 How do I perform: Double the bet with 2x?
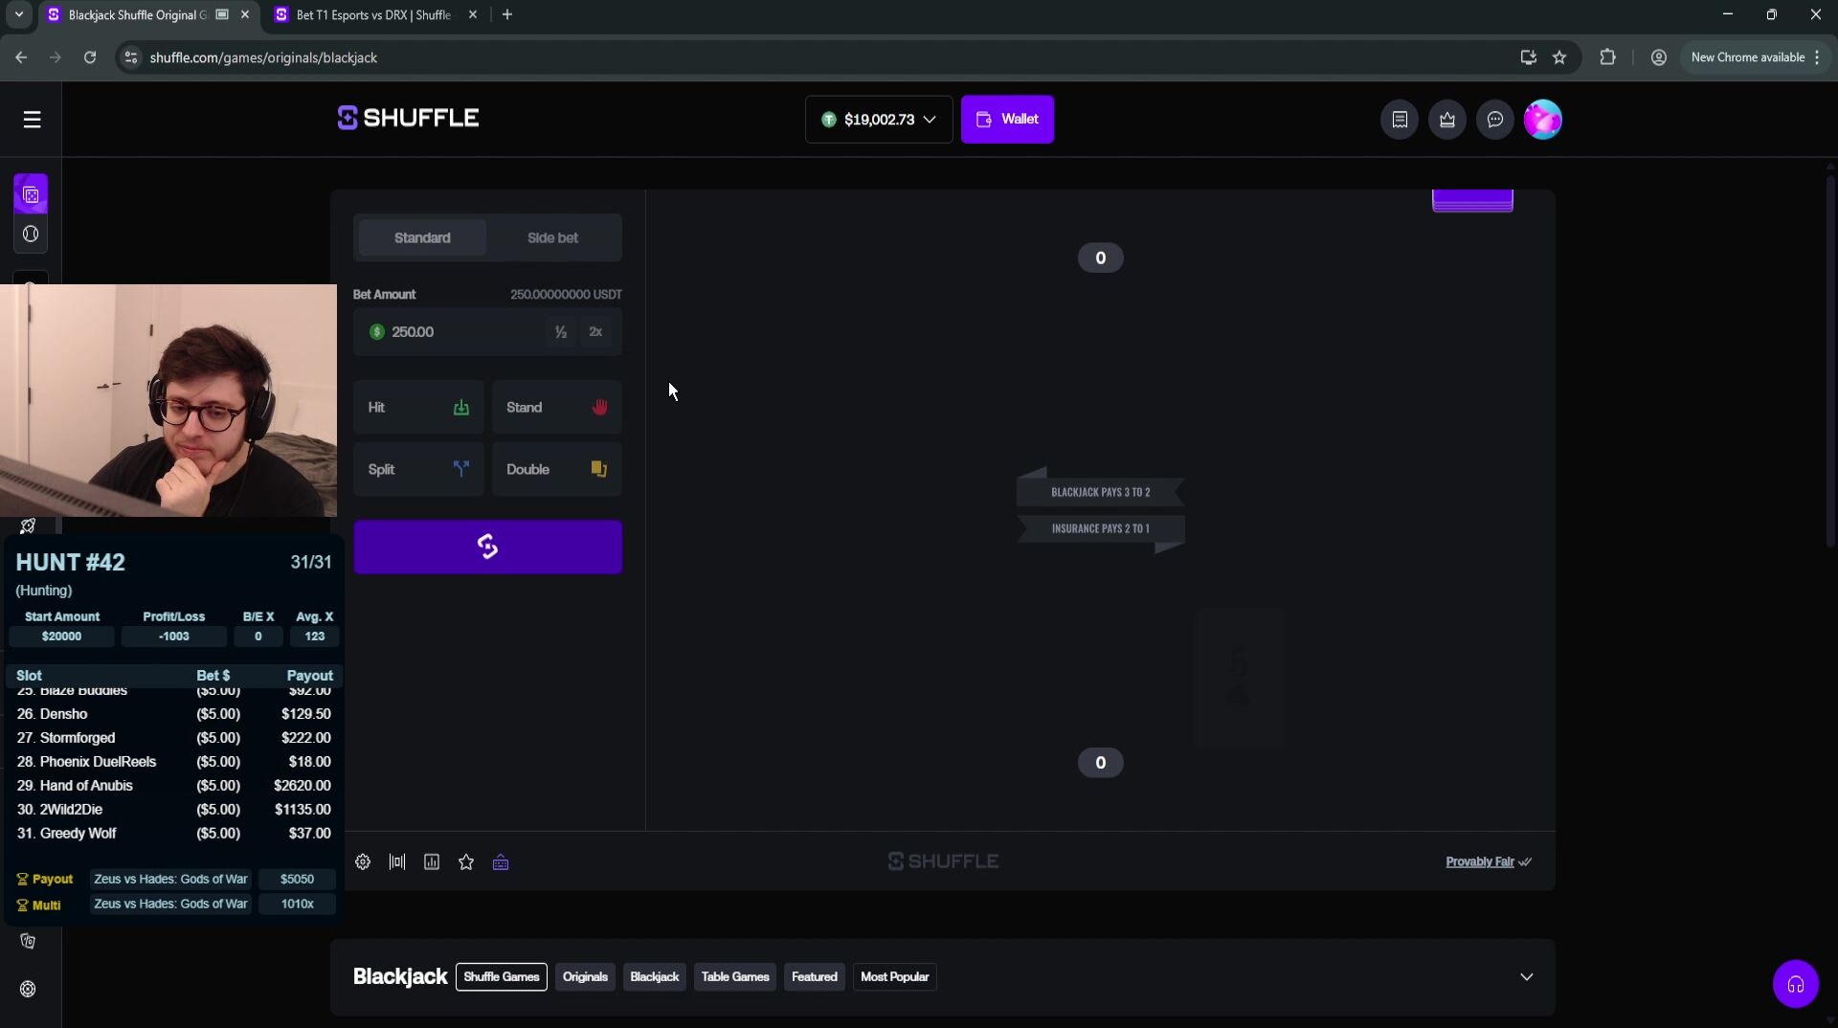pos(595,332)
